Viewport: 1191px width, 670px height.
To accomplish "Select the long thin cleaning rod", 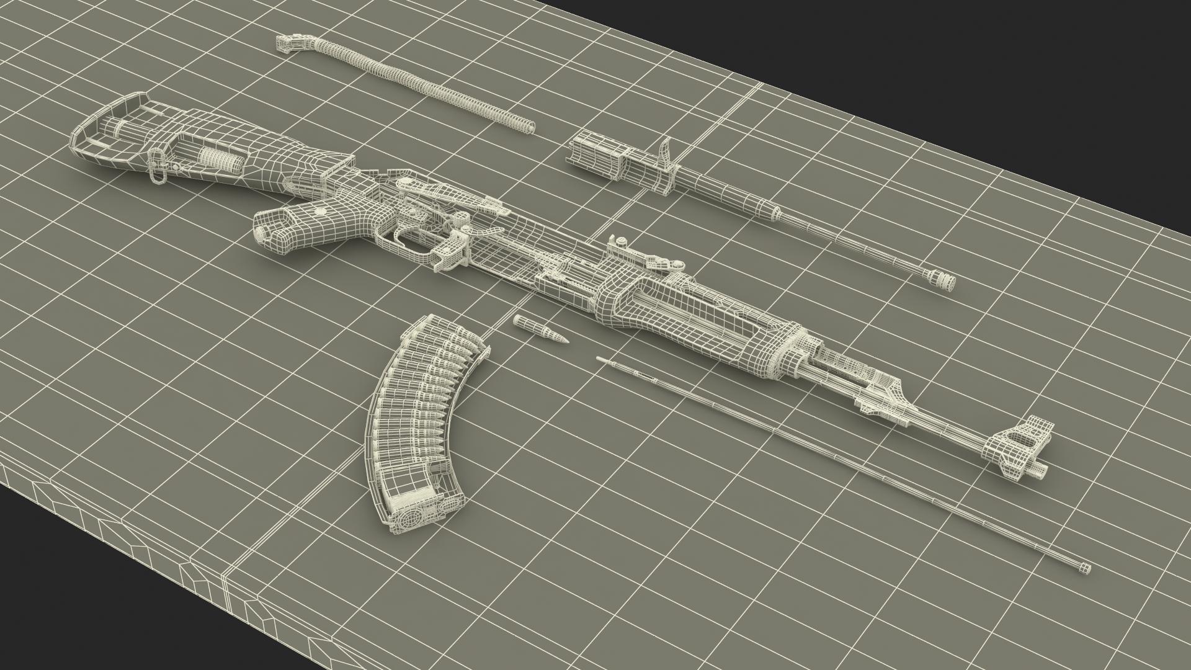I will [x=842, y=465].
